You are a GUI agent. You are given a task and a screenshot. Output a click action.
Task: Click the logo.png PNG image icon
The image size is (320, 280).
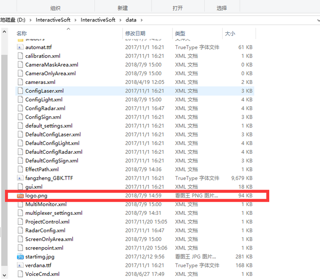[20, 196]
